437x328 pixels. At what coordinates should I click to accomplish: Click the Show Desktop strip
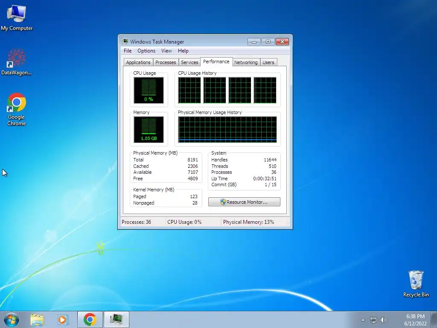pyautogui.click(x=434, y=319)
